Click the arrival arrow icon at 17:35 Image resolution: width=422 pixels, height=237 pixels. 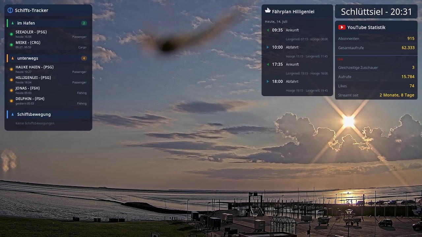point(268,64)
